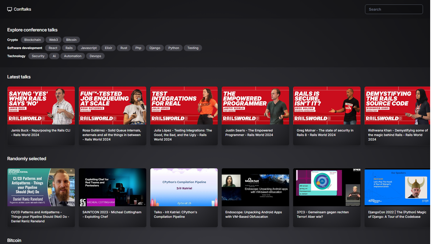The width and height of the screenshot is (434, 244).
Task: Open black hat Endoscope talk thumbnail
Action: (255, 187)
